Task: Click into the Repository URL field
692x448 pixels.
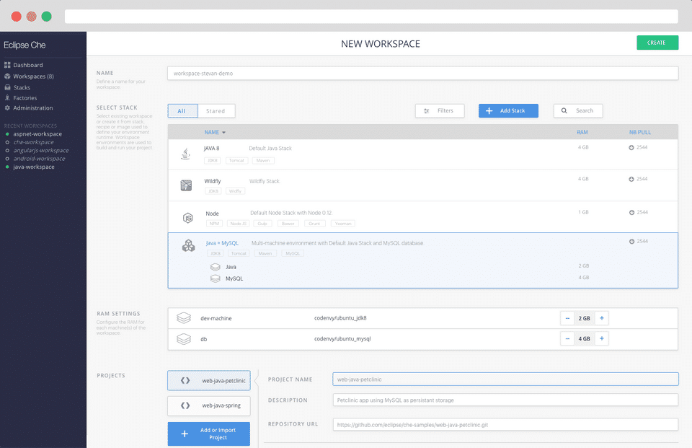Action: point(505,425)
